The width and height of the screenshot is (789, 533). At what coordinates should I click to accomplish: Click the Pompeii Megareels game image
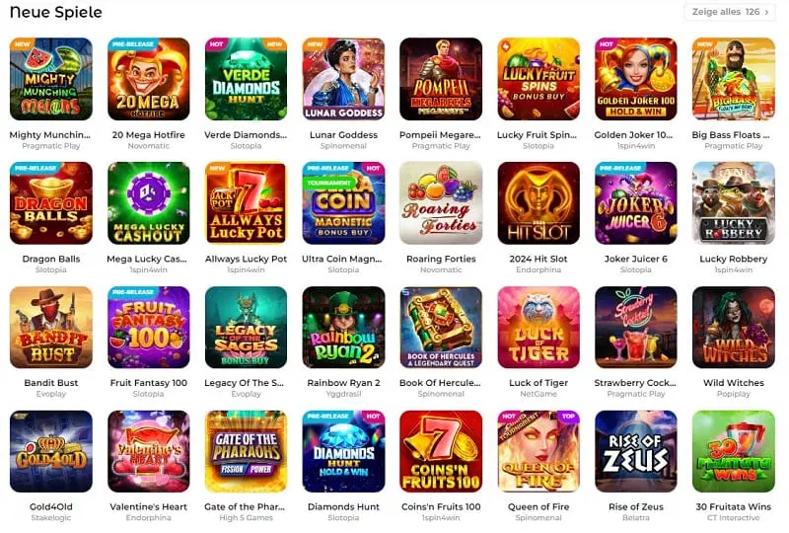441,79
